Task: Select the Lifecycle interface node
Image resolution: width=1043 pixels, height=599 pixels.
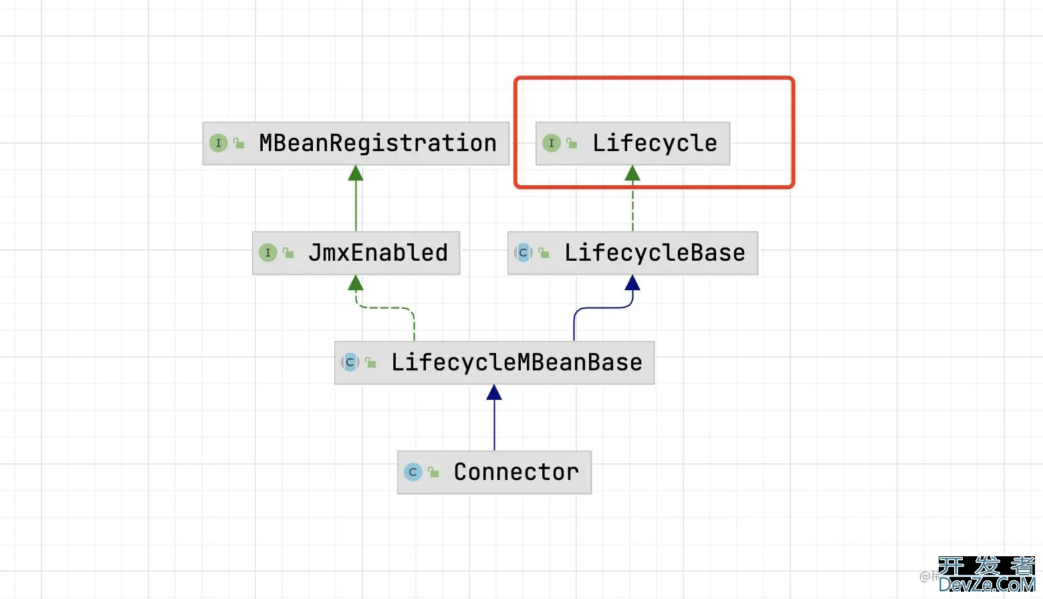Action: tap(632, 143)
